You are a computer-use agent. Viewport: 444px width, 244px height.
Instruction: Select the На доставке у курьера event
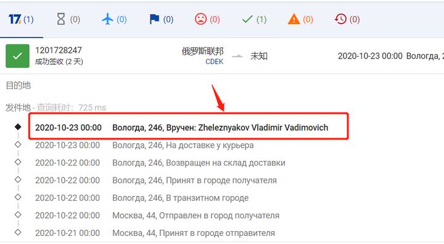[144, 145]
